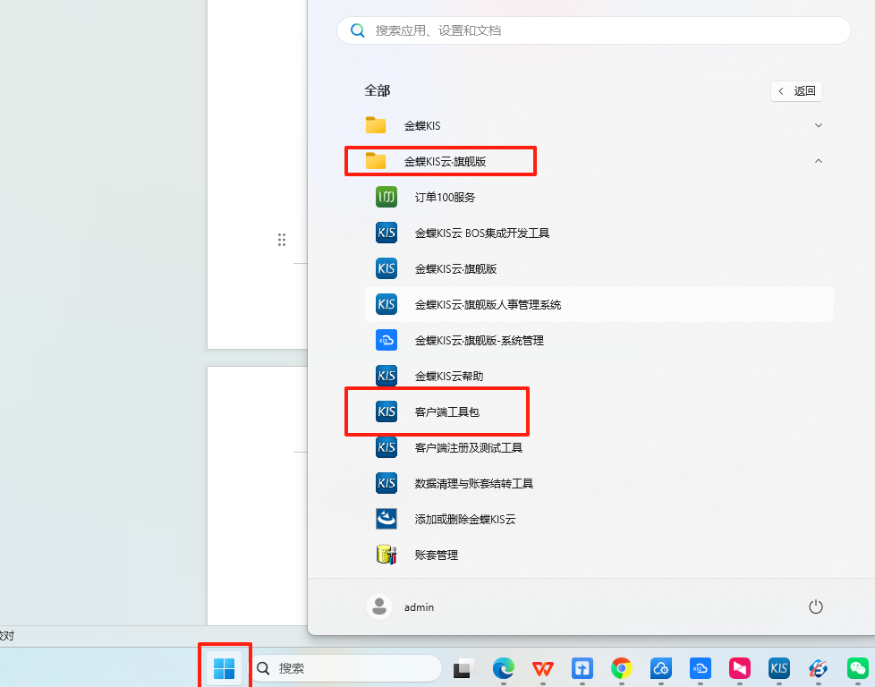Click 添加或删除金蝶KIS云 label
The width and height of the screenshot is (875, 687).
coord(465,519)
